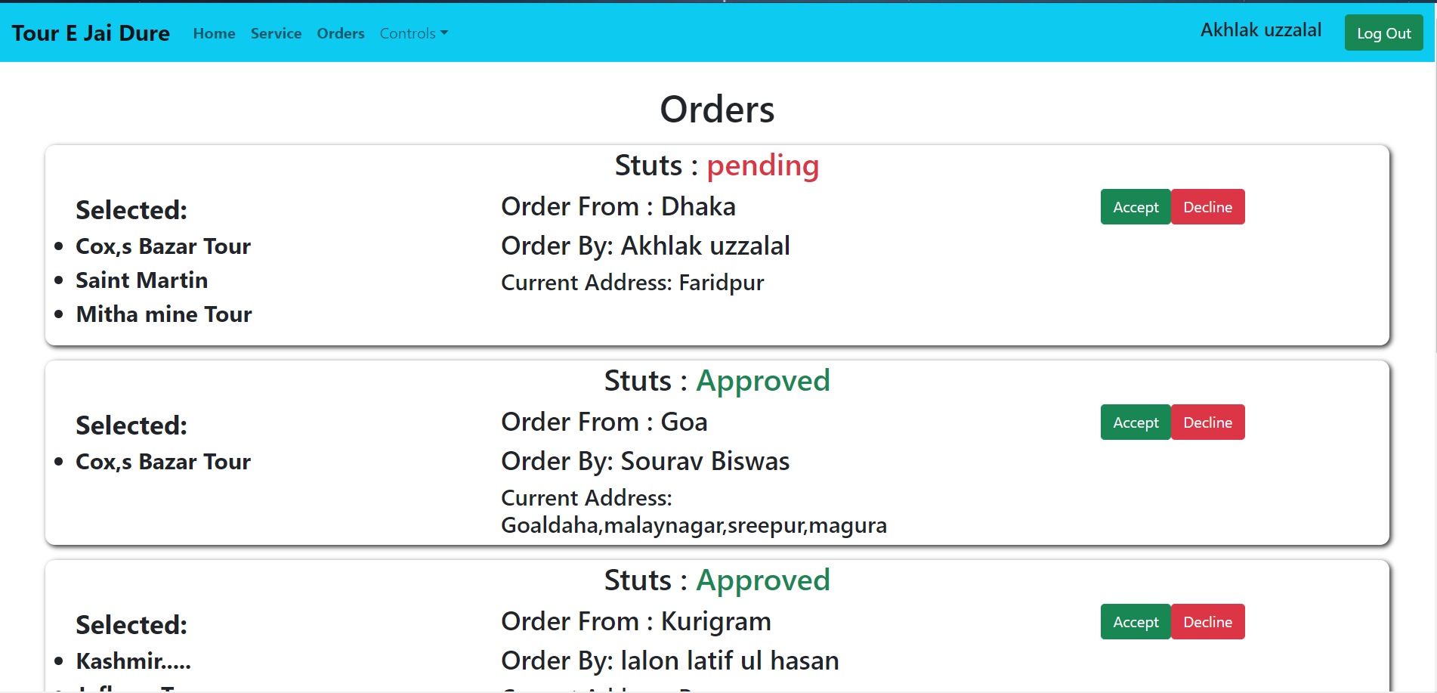Viewport: 1437px width, 693px height.
Task: Accept Sourav Biswas's Goa order
Action: point(1135,422)
